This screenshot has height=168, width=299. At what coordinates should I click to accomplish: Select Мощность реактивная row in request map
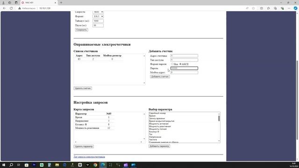tap(94, 128)
